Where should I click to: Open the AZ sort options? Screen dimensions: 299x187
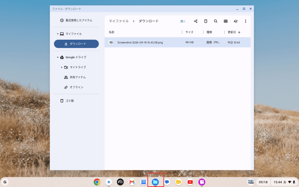pyautogui.click(x=236, y=21)
